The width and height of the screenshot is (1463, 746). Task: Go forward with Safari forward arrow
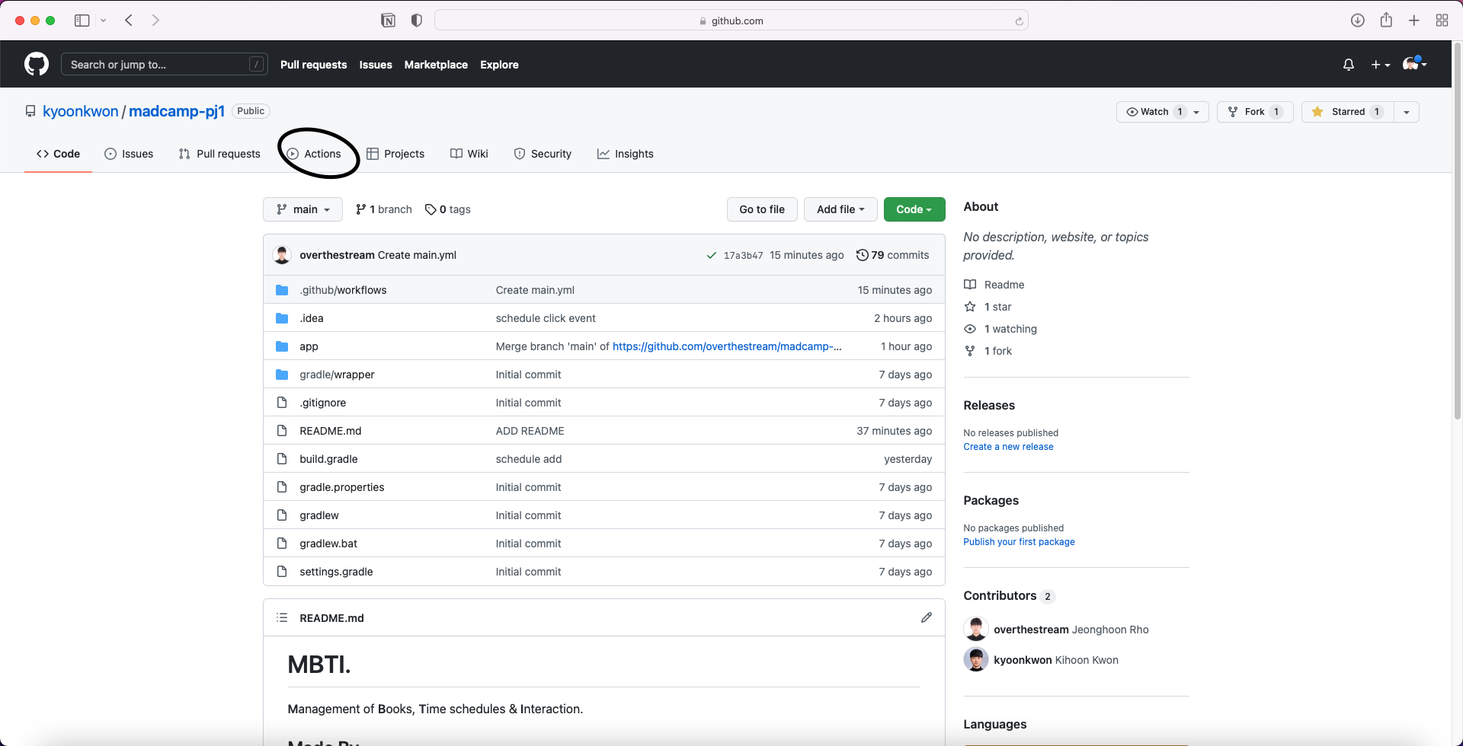point(155,21)
